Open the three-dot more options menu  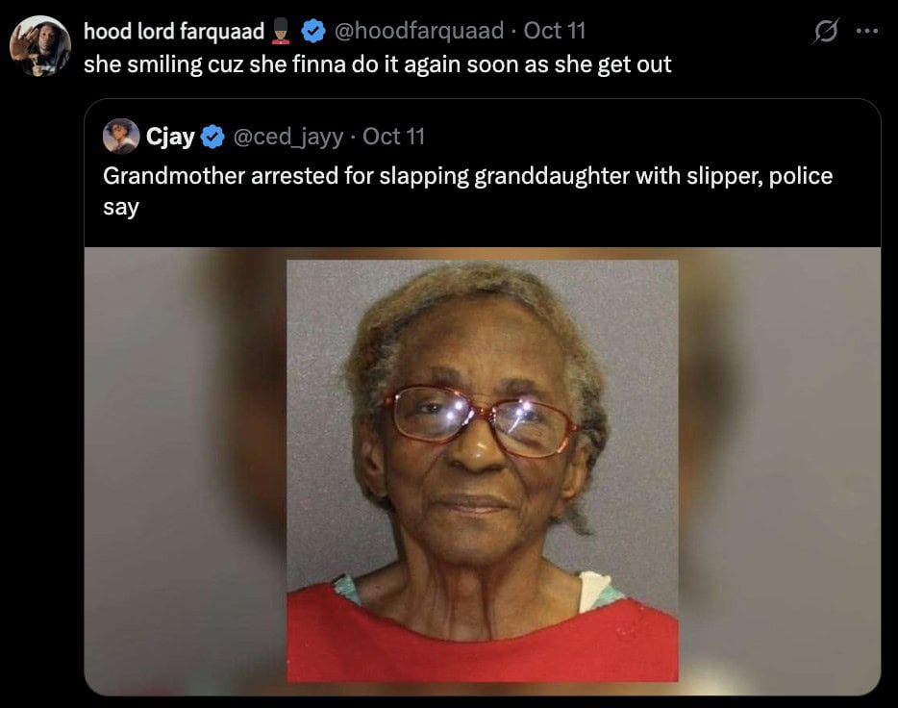point(867,31)
